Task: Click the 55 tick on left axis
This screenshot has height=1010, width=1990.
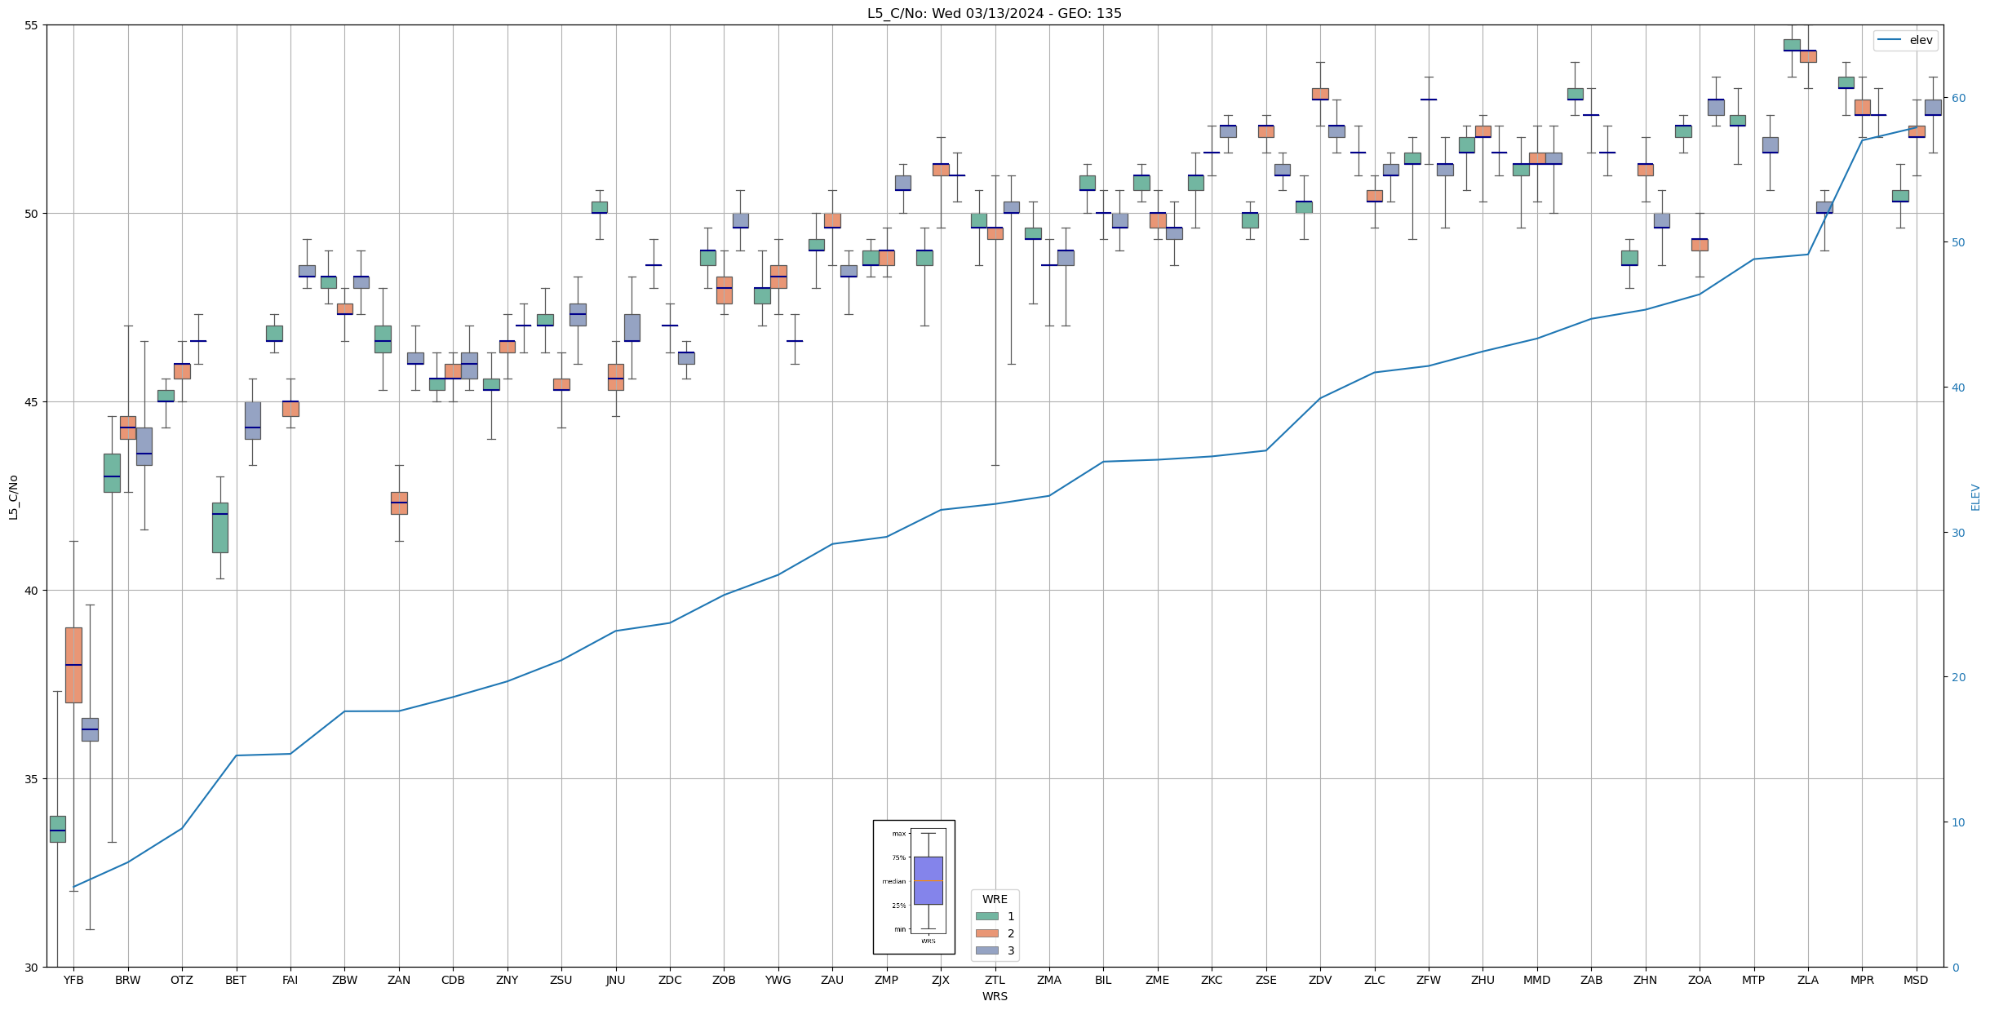Action: point(32,25)
